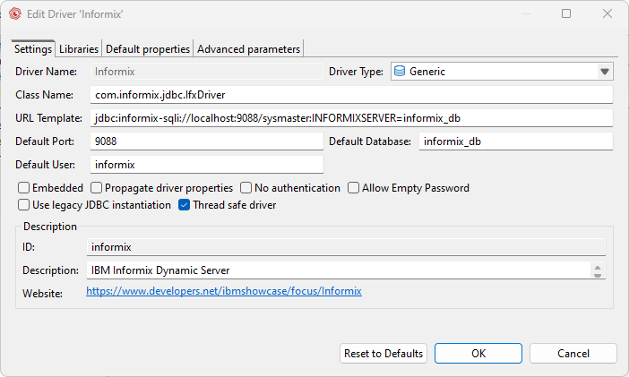Switch to the Libraries tab
Viewport: 629px width, 377px height.
[x=79, y=48]
